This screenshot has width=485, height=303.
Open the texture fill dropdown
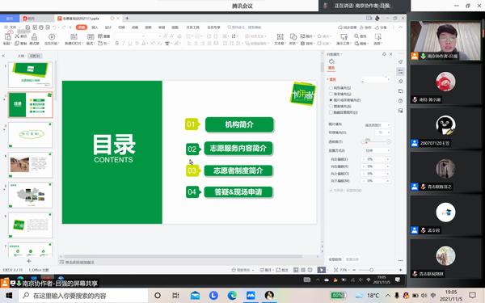(x=383, y=133)
